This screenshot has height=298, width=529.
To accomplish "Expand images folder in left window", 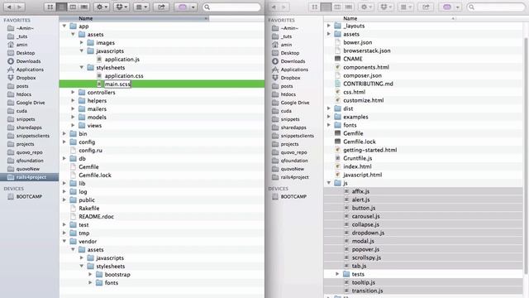I will [x=81, y=42].
